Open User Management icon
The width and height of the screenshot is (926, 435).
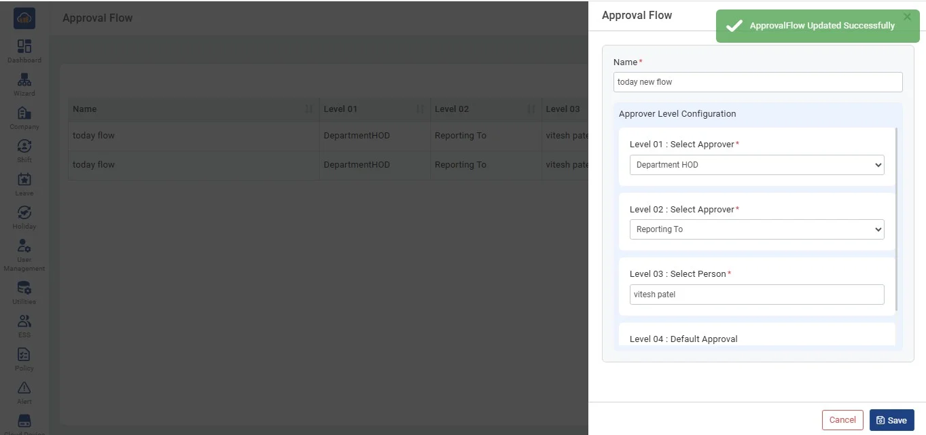tap(24, 246)
